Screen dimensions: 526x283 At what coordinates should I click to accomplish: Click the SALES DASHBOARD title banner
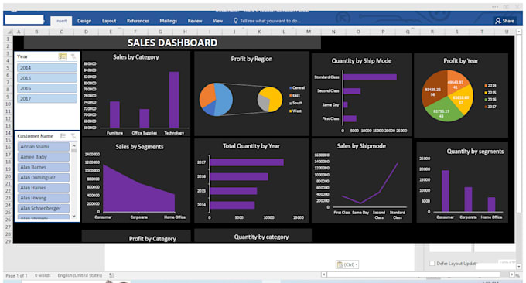[x=172, y=43]
